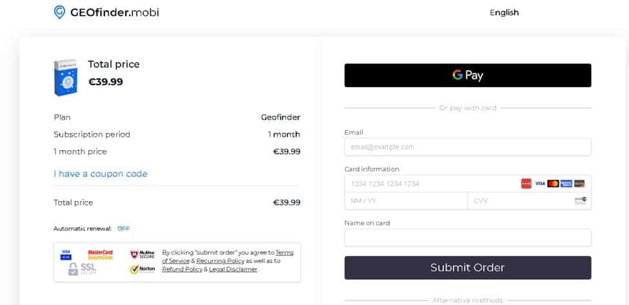
Task: Click the Submit Order button
Action: click(468, 268)
